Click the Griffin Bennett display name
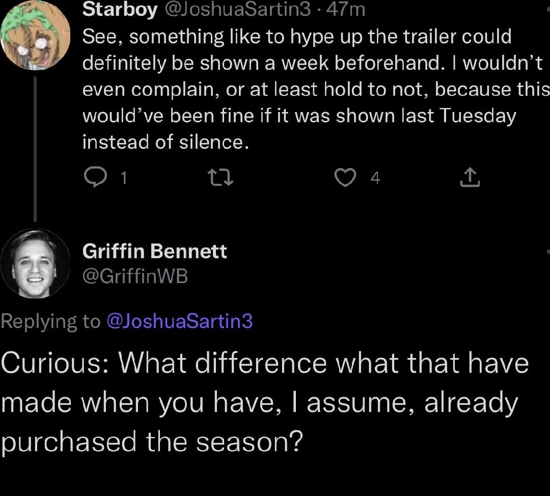 (x=155, y=251)
